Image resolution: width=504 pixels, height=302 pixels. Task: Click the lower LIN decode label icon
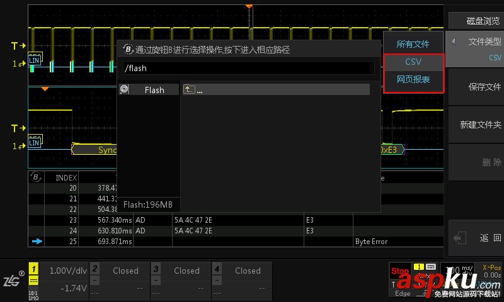pos(34,141)
